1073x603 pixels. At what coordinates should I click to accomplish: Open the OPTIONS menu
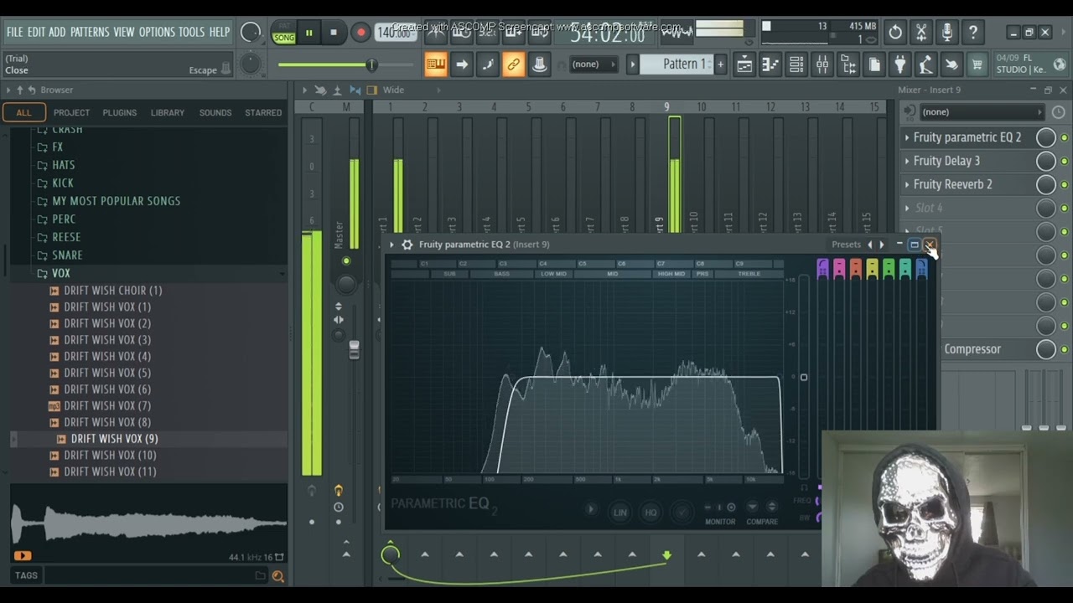pyautogui.click(x=157, y=32)
